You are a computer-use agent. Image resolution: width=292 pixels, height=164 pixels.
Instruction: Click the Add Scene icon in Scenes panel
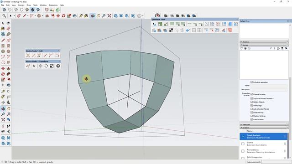tap(245, 48)
